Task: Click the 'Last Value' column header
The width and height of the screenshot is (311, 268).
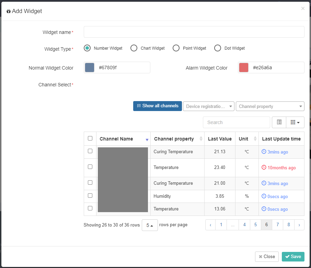Action: [x=220, y=139]
